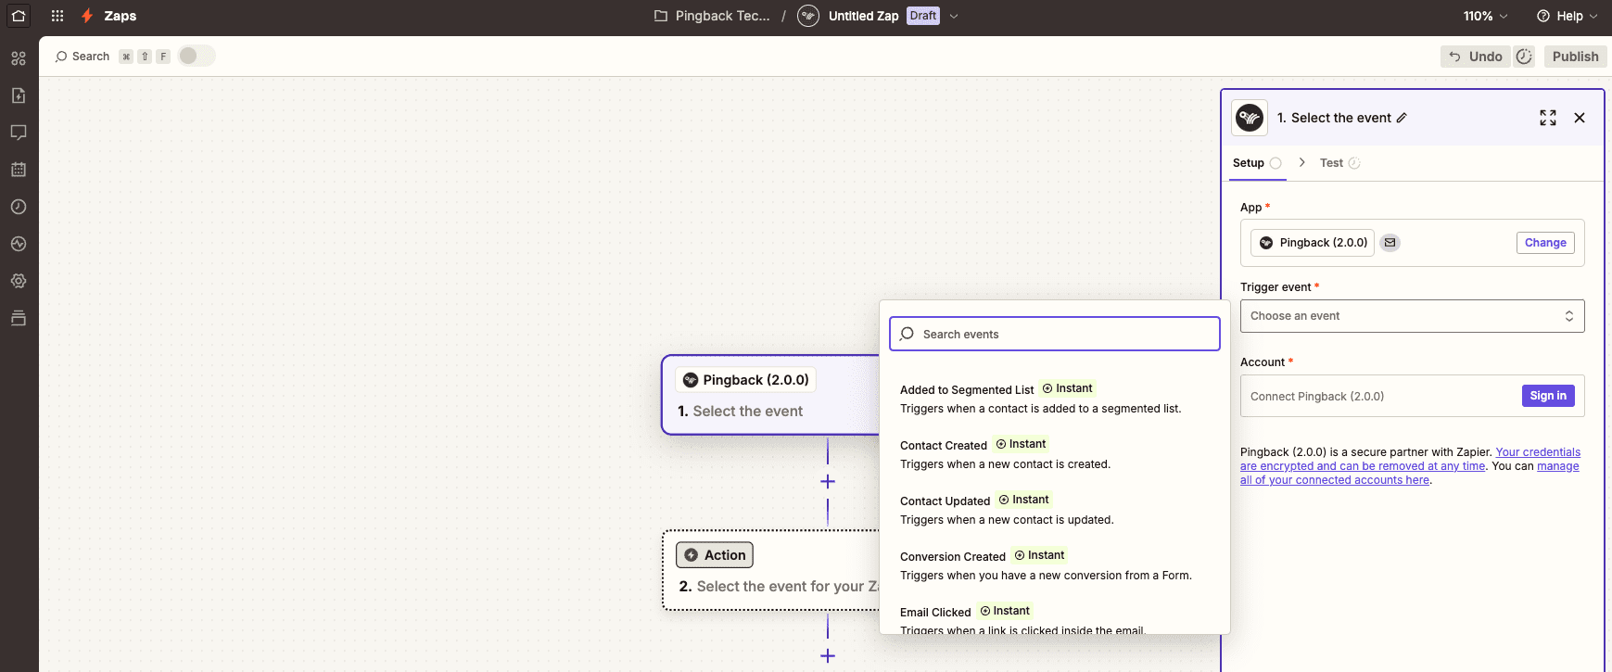
Task: Click the Undo button
Action: (x=1476, y=57)
